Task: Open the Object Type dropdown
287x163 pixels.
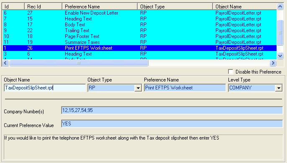Action: [x=138, y=88]
